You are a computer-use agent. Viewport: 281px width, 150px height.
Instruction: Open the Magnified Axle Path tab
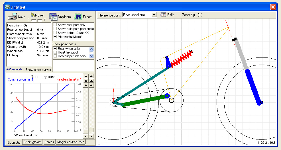[x=71, y=142]
